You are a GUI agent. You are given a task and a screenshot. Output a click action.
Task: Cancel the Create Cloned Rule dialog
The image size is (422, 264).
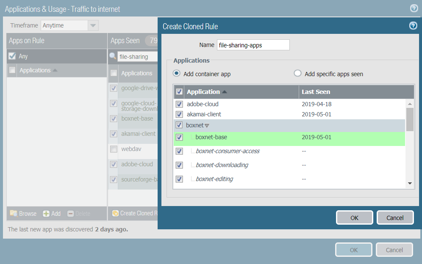point(395,217)
